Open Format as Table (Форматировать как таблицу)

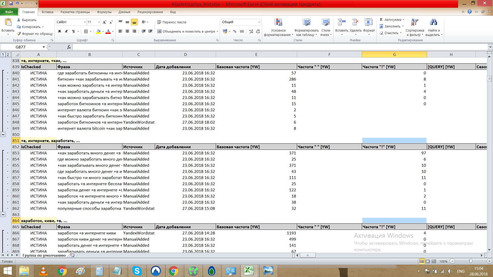pyautogui.click(x=307, y=27)
